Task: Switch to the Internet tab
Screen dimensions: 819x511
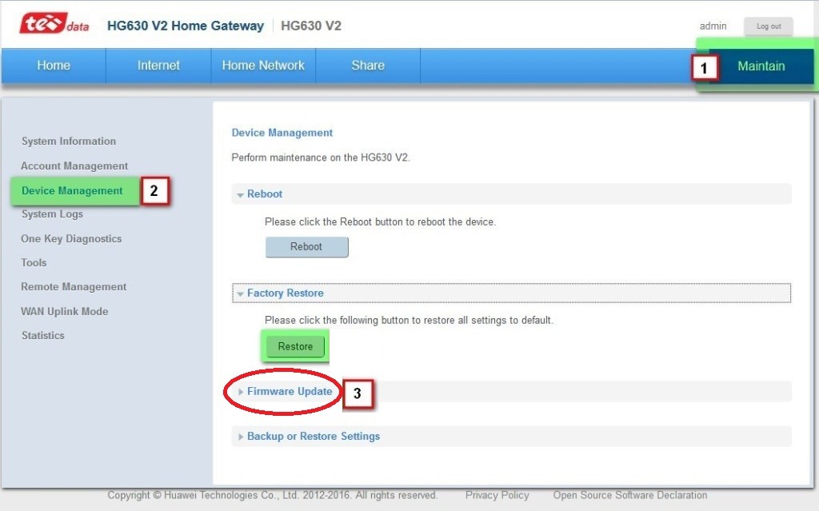Action: (x=158, y=66)
